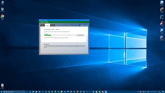This screenshot has height=93, width=165.
Task: Open the Chrome icon on the taskbar
Action: tap(49, 92)
